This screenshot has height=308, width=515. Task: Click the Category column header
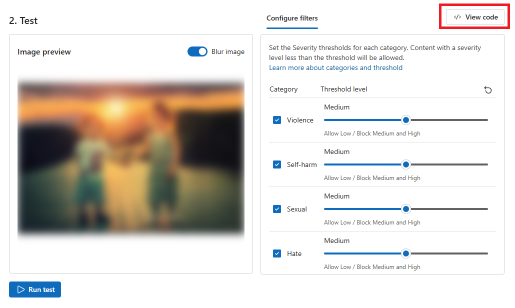pos(282,89)
